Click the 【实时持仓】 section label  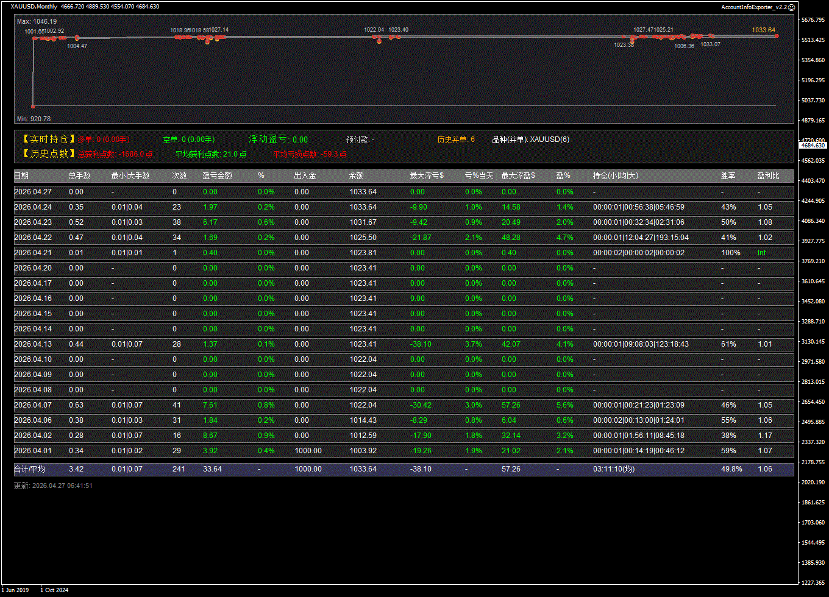[45, 140]
